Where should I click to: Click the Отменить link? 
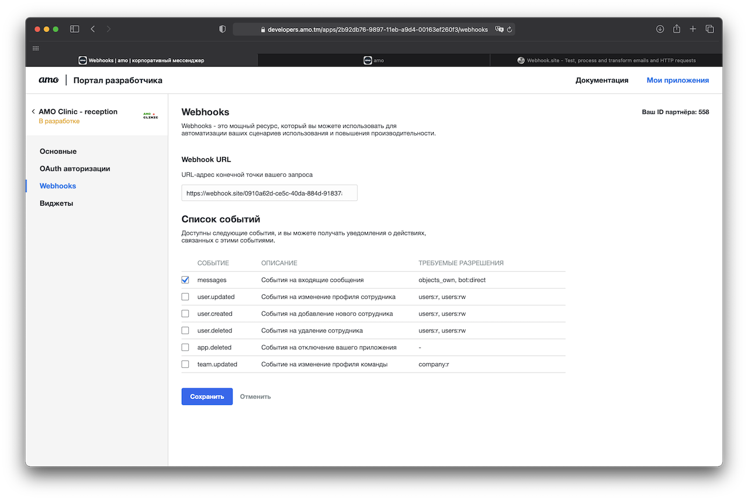point(255,397)
